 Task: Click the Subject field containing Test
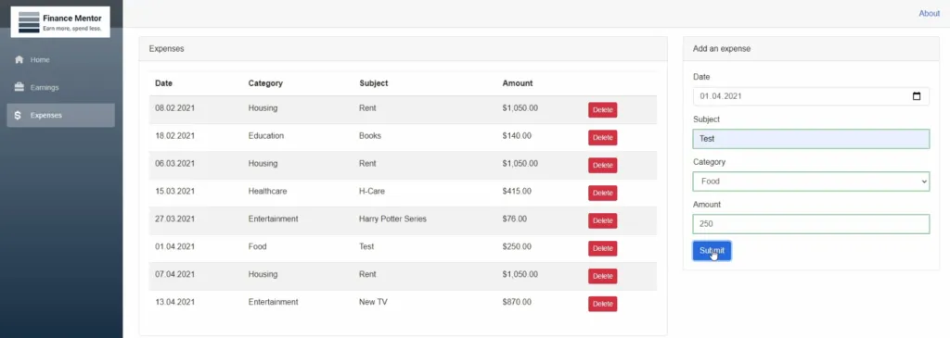pos(811,139)
